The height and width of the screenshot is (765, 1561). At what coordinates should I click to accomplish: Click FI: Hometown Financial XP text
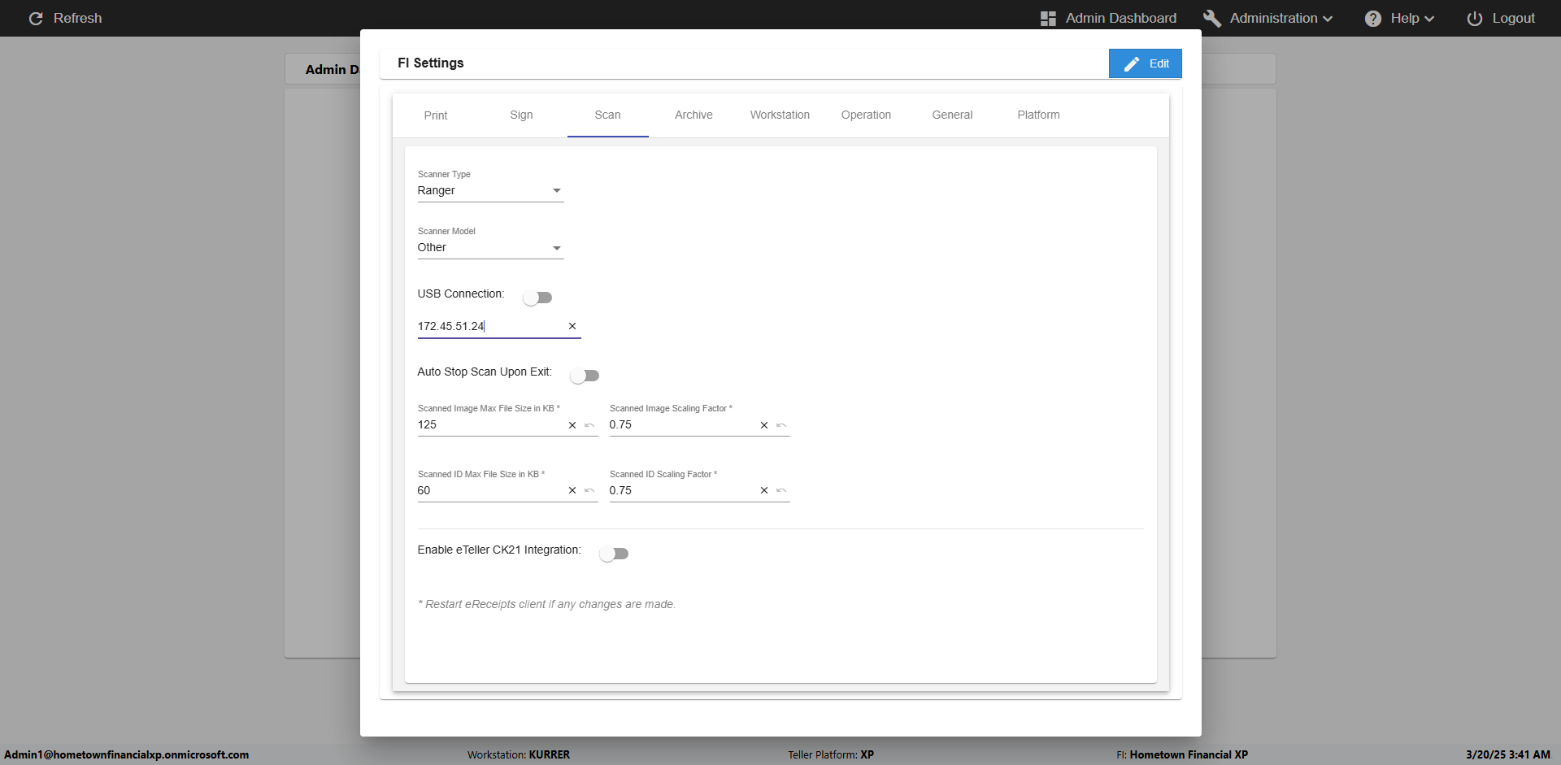[x=1182, y=754]
